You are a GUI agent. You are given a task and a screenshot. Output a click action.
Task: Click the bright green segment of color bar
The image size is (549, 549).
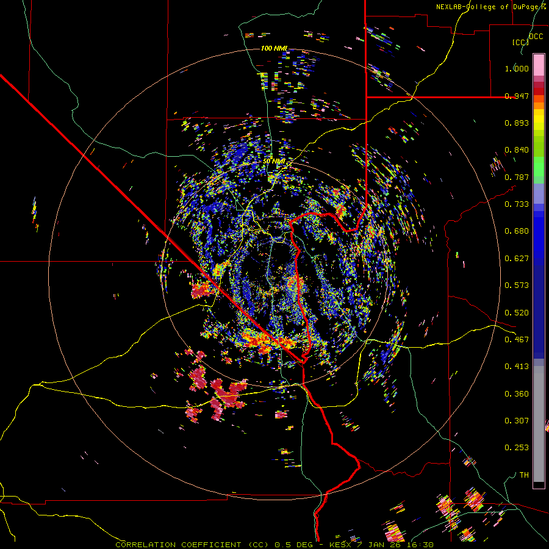click(539, 167)
